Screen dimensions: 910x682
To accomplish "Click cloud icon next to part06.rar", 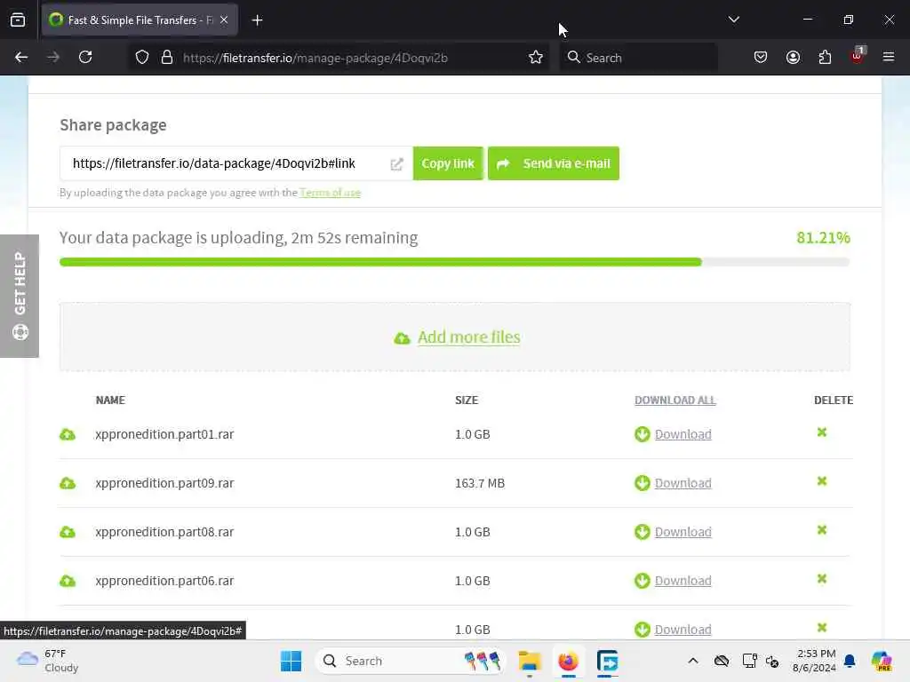I will pyautogui.click(x=68, y=581).
